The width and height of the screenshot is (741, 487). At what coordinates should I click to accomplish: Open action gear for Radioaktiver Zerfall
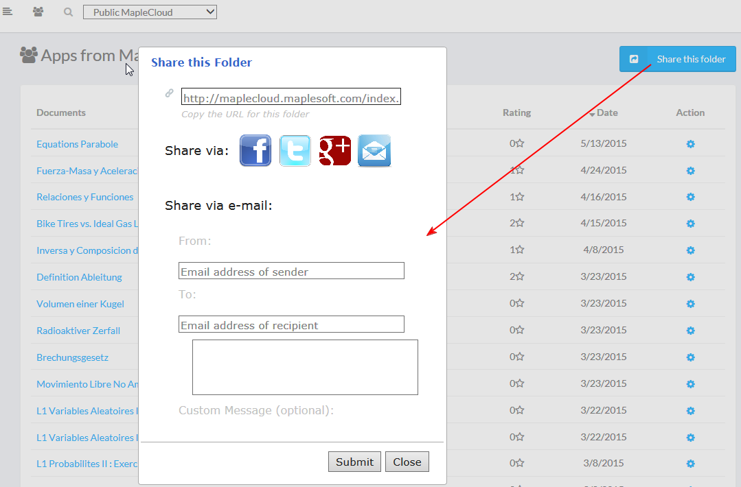point(690,331)
